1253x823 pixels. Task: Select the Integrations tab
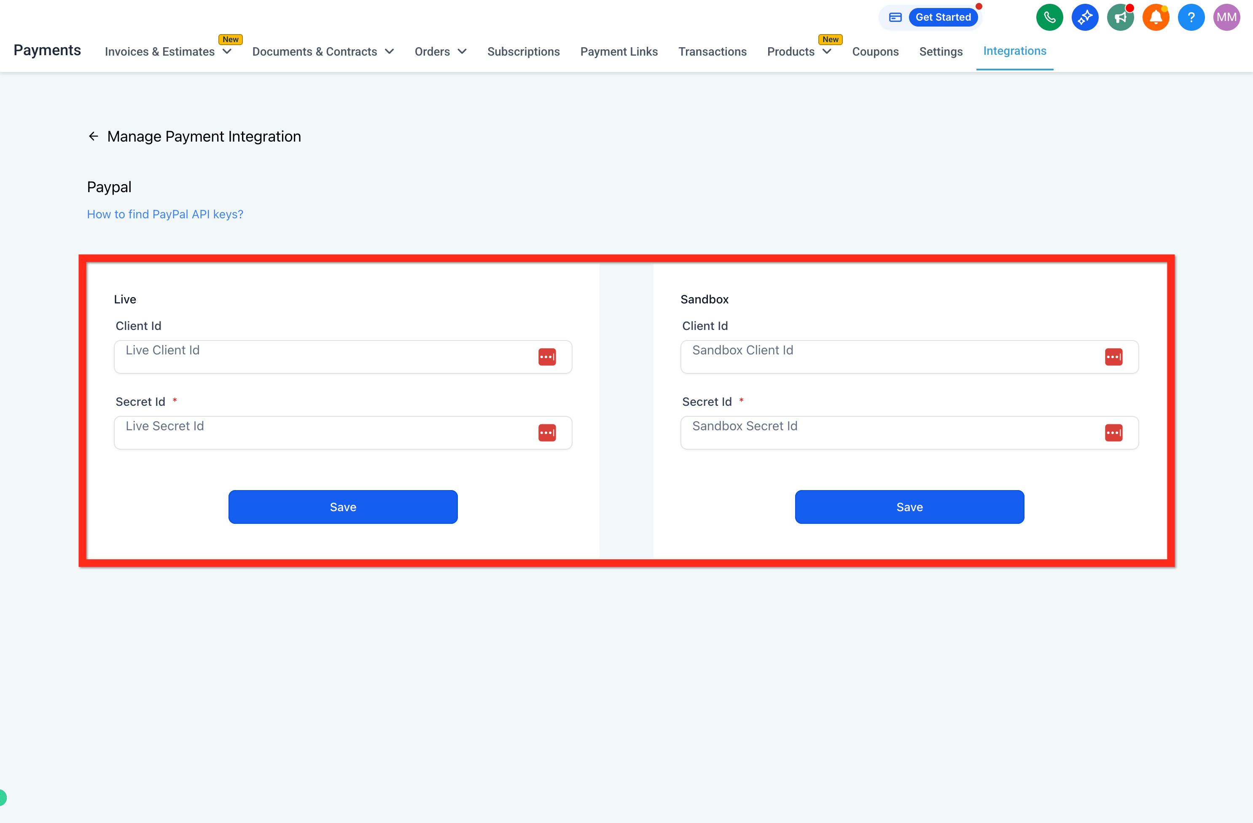(x=1014, y=51)
